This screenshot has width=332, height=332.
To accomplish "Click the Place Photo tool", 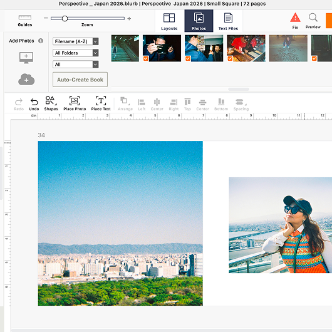I will (75, 103).
